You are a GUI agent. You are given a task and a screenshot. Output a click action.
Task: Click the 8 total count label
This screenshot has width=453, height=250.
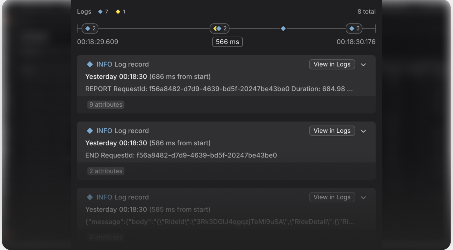[366, 12]
